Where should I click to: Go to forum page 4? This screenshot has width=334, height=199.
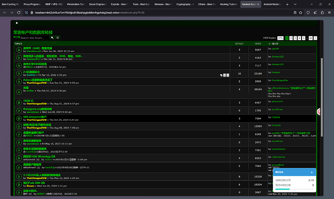click(299, 38)
